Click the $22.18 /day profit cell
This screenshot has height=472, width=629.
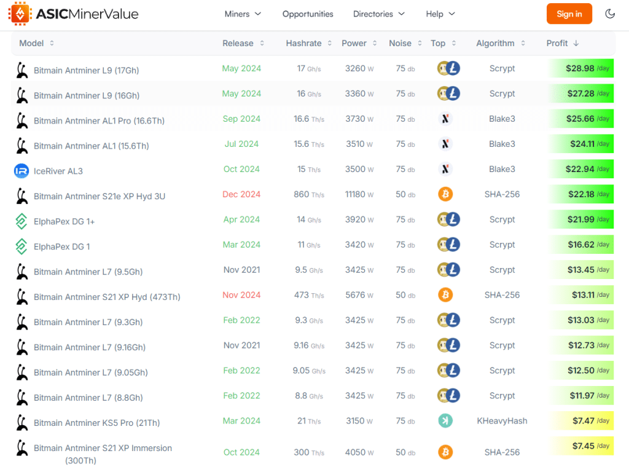coord(581,194)
